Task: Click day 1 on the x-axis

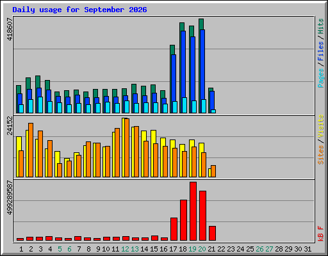Action: (21, 249)
